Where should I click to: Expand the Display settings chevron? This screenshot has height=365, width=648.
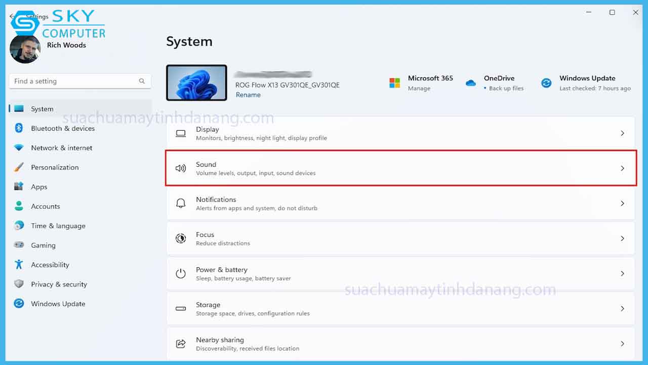point(622,133)
